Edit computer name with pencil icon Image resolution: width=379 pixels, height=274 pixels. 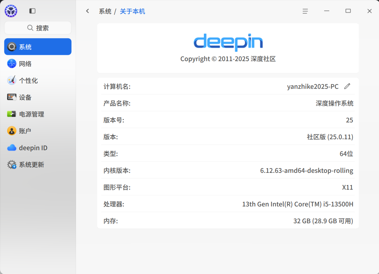(x=347, y=86)
